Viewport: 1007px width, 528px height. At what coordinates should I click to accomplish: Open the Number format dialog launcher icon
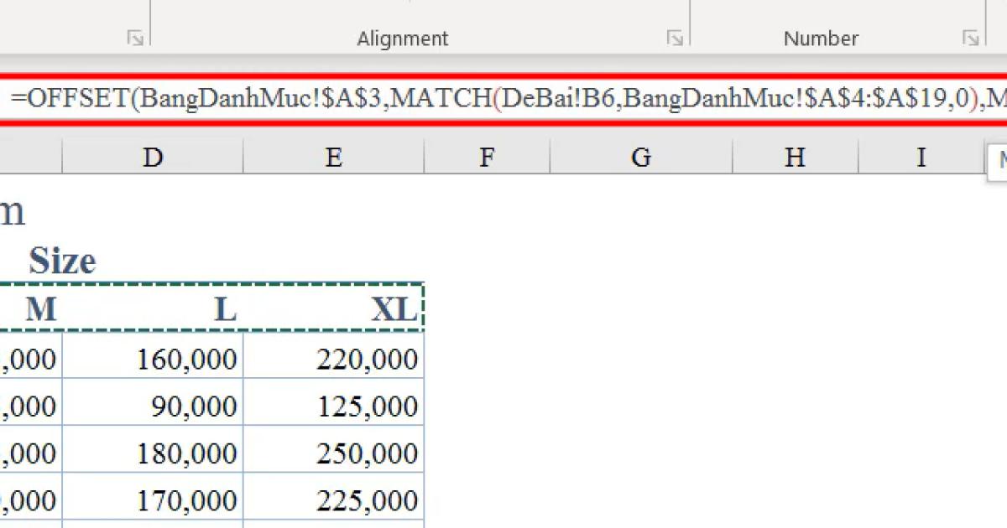972,37
